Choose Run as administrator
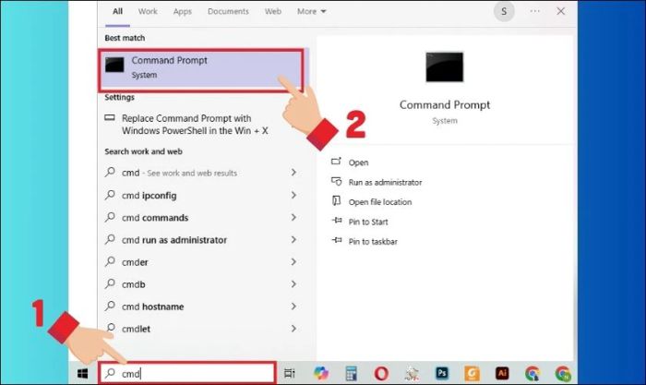Viewport: 646px width, 385px height. click(x=385, y=182)
